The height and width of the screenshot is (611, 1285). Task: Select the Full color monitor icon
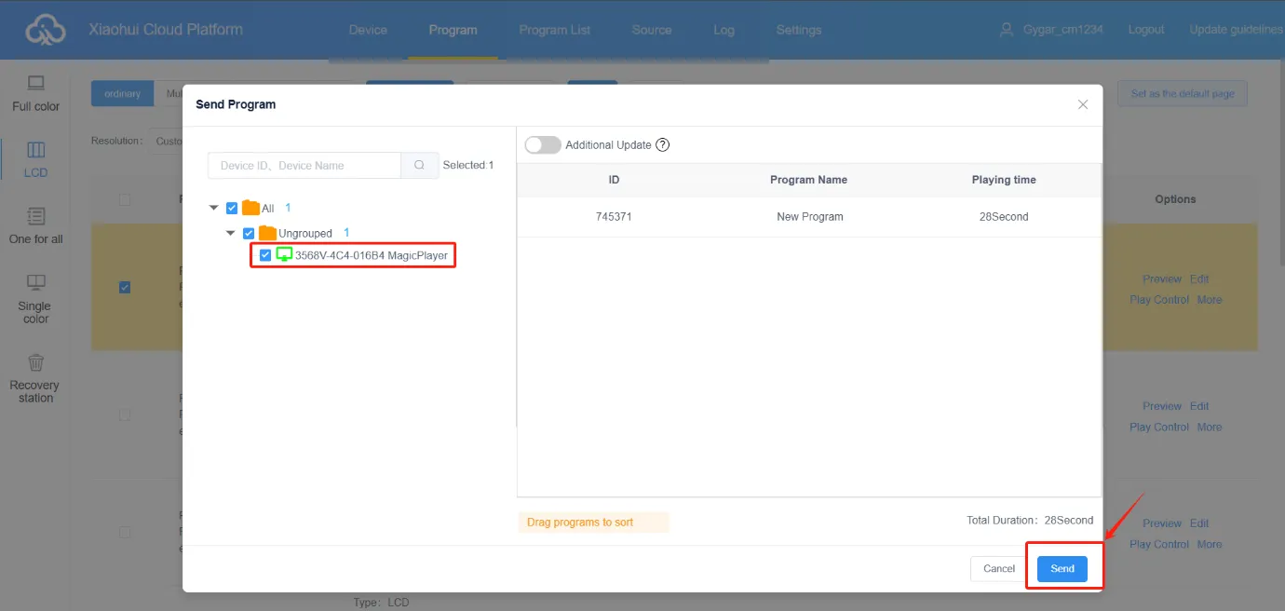[35, 83]
